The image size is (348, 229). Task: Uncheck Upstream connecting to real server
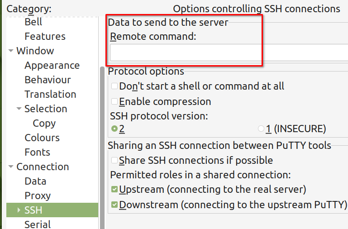coord(115,189)
